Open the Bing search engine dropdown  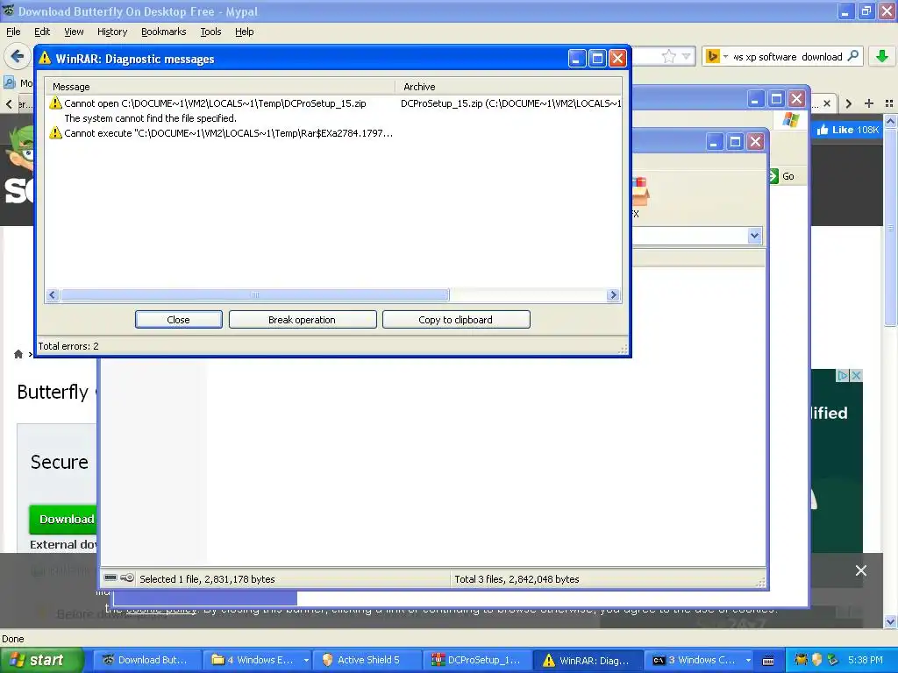pyautogui.click(x=716, y=56)
